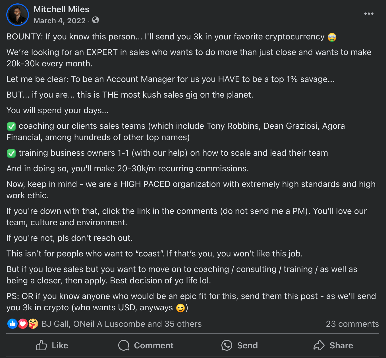Click the public globe privacy icon

pos(96,20)
